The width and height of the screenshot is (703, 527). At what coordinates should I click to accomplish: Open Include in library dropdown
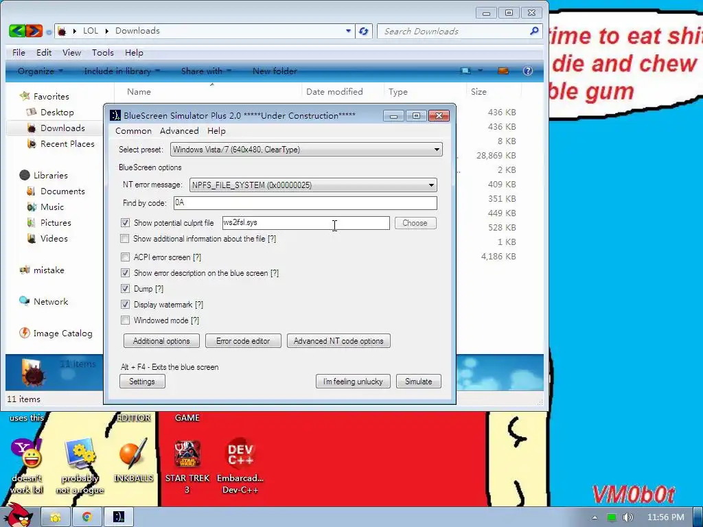pyautogui.click(x=122, y=71)
